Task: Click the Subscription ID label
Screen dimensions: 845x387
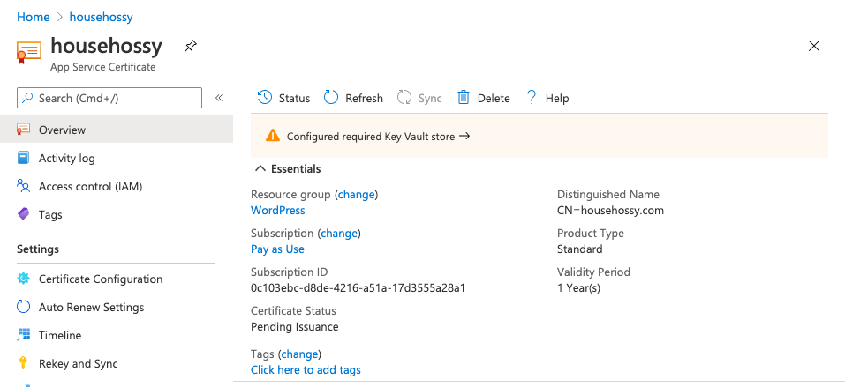Action: click(289, 272)
